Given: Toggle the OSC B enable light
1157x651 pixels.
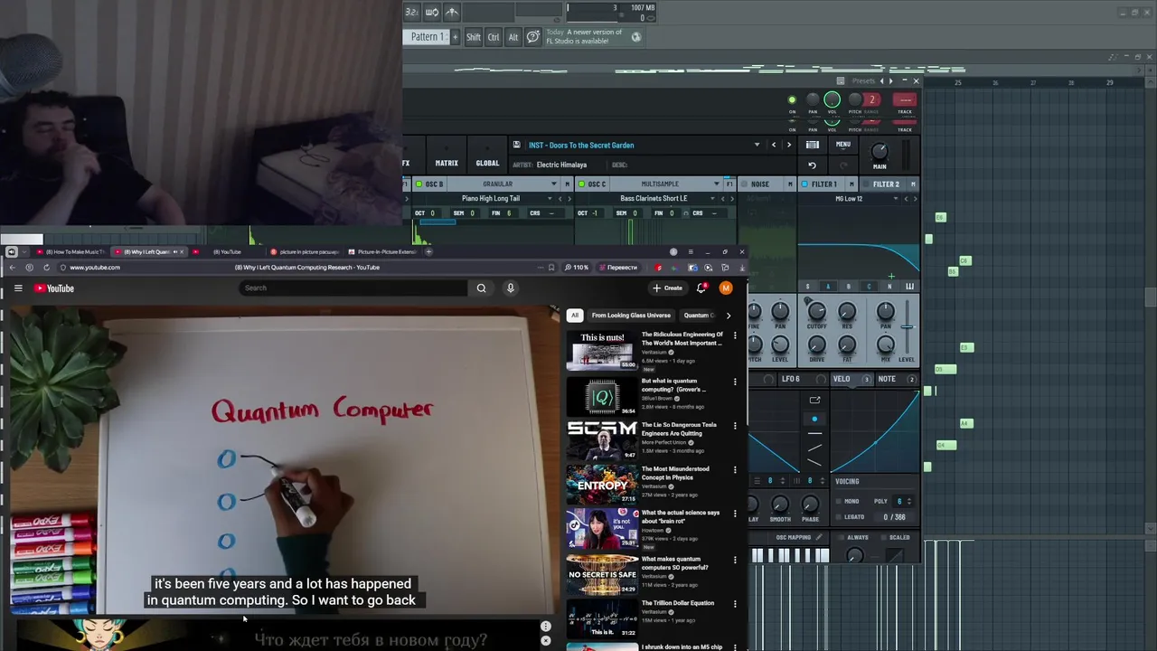Looking at the screenshot, I should (x=419, y=184).
